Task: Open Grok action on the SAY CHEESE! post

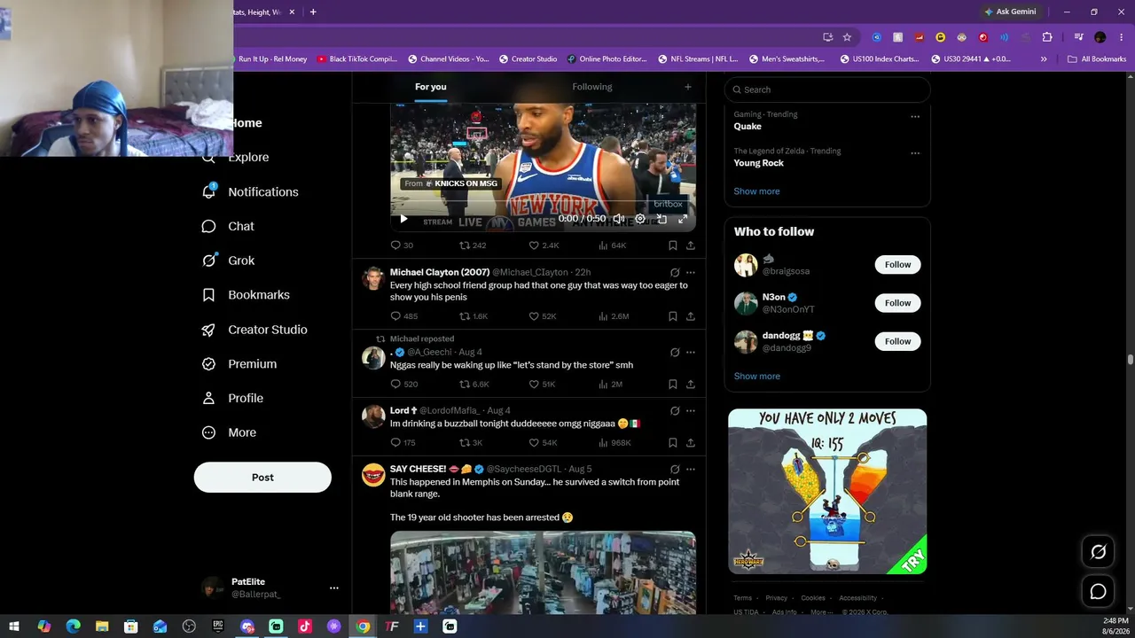Action: pyautogui.click(x=675, y=470)
